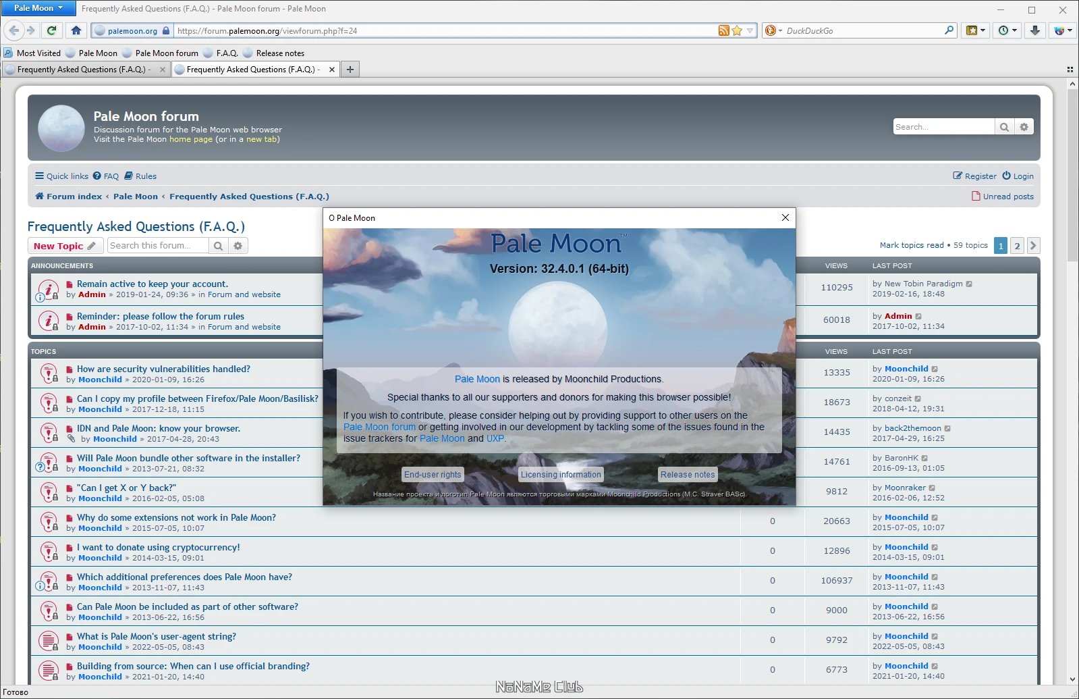Click the Release notes button in dialog
Screen dimensions: 1079x699
pyautogui.click(x=688, y=475)
